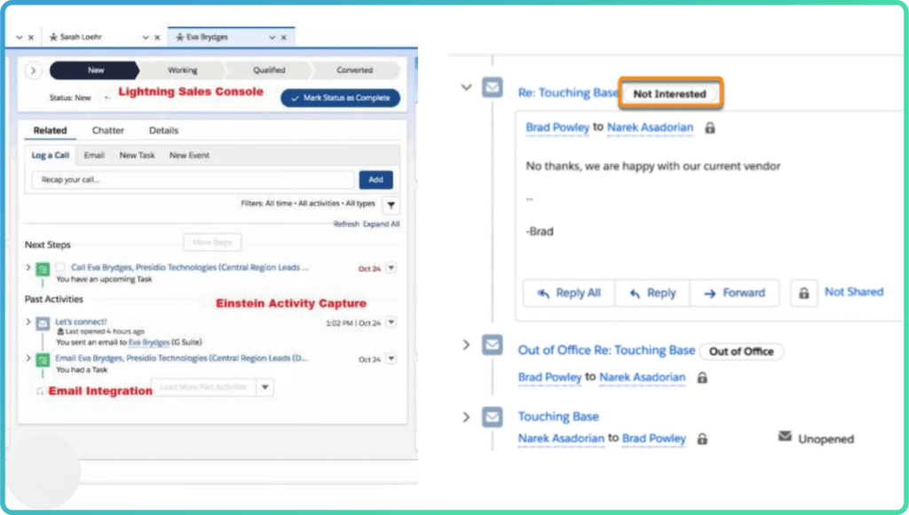Choose the Log a Call action tab
The image size is (909, 515).
[x=50, y=155]
